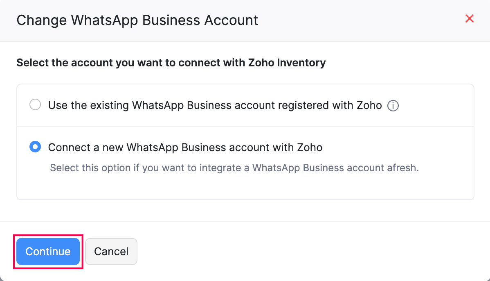Click the info icon beside existing account option
The height and width of the screenshot is (281, 490).
tap(393, 106)
